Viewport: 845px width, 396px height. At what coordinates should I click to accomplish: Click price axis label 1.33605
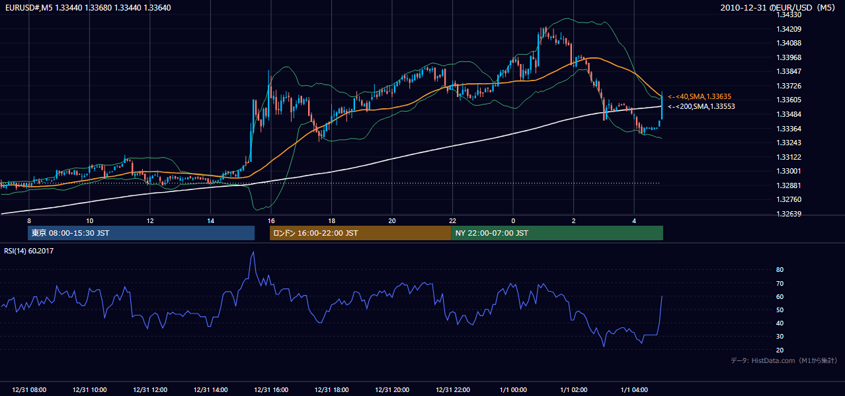click(787, 100)
